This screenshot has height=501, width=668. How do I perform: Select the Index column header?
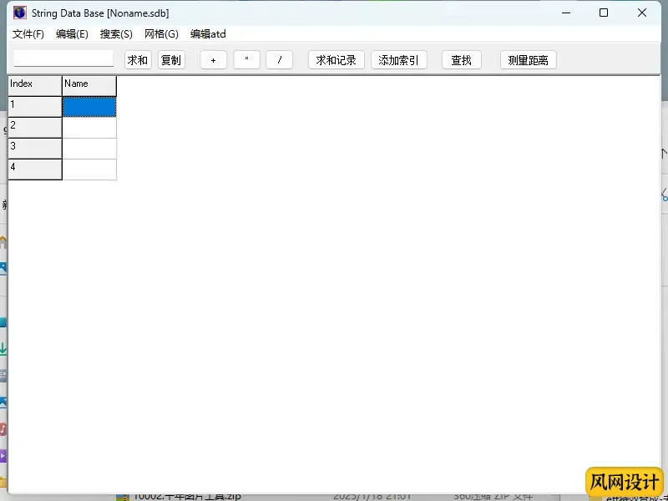[x=35, y=85]
